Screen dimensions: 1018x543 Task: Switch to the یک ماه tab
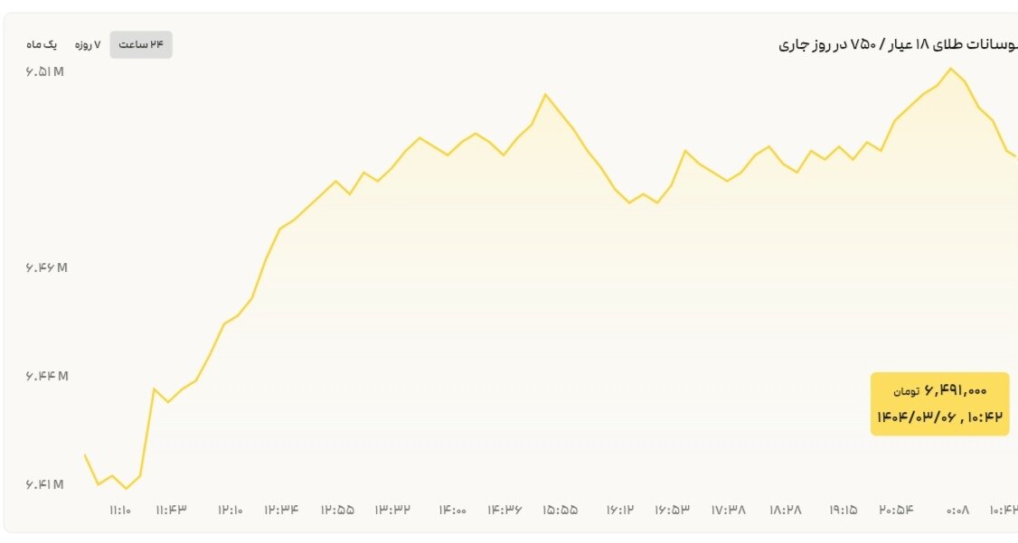click(42, 44)
